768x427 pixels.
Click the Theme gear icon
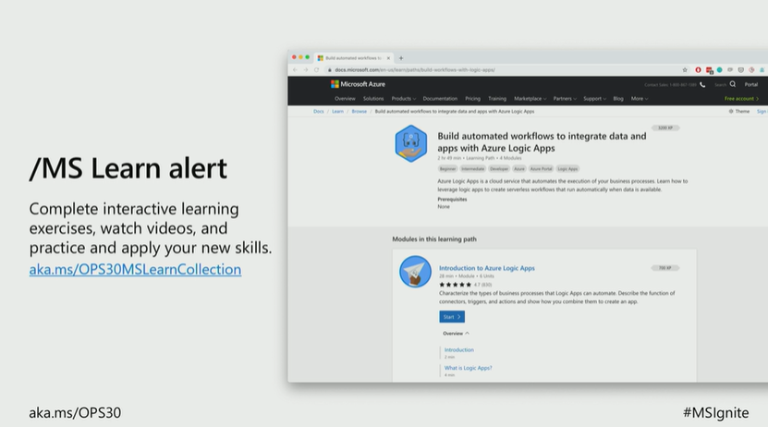coord(731,111)
